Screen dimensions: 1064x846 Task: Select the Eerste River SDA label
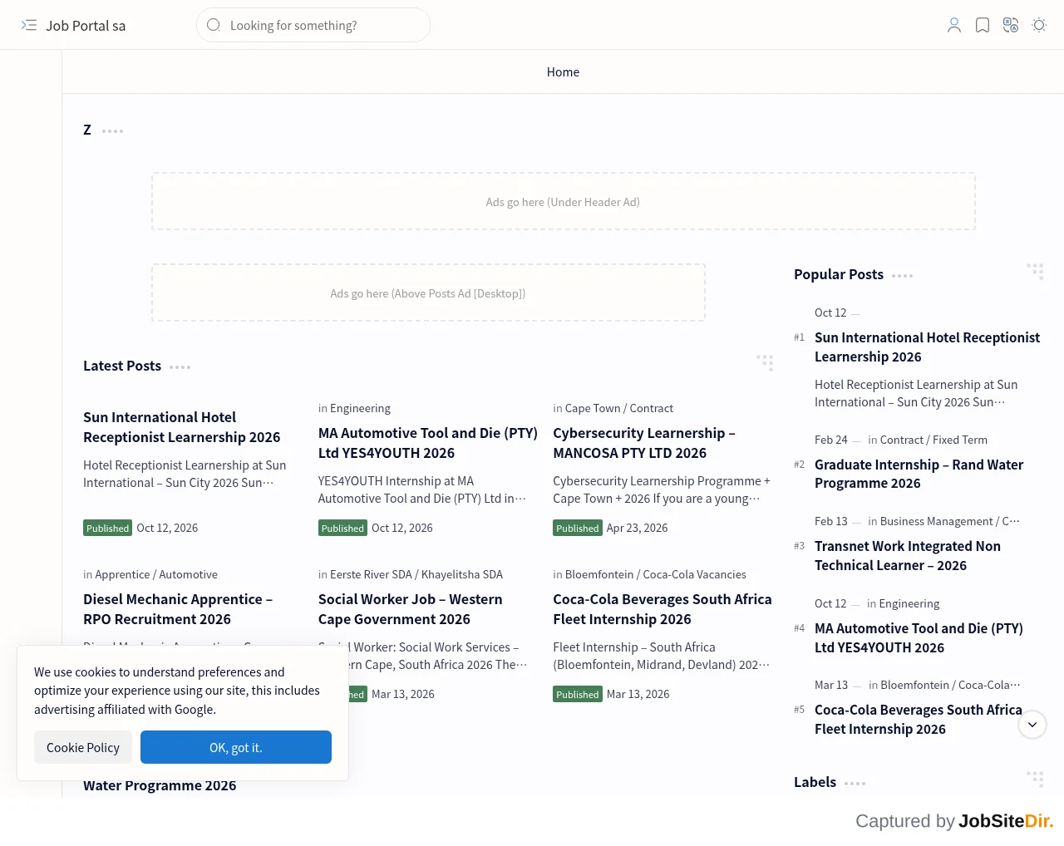point(371,574)
